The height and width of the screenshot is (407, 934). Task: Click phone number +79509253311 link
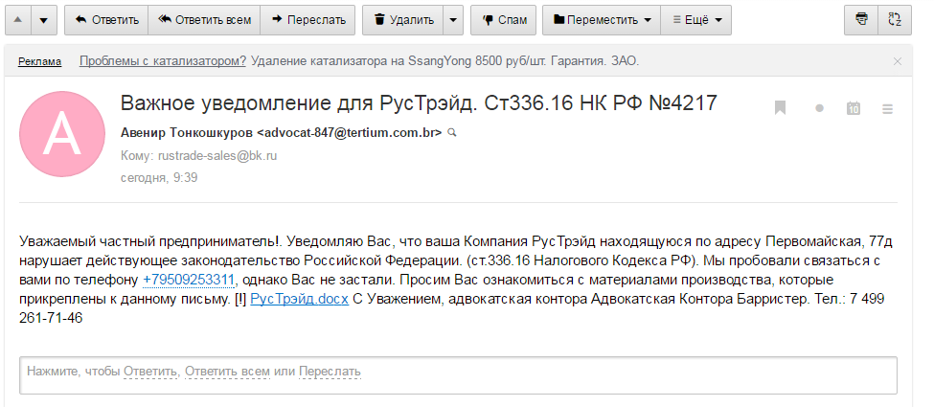pyautogui.click(x=189, y=280)
